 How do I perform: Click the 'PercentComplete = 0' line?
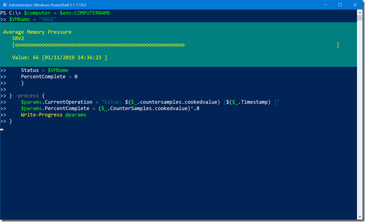click(49, 76)
